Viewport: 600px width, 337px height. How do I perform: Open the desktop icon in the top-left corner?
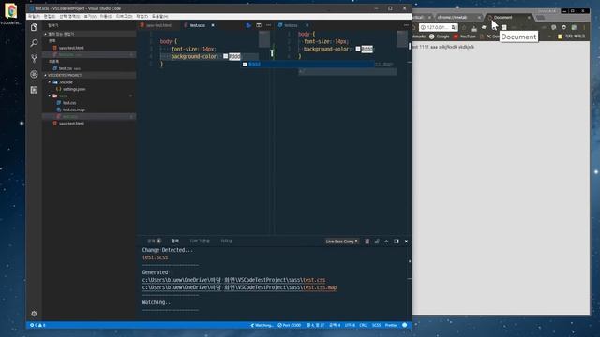click(x=10, y=14)
